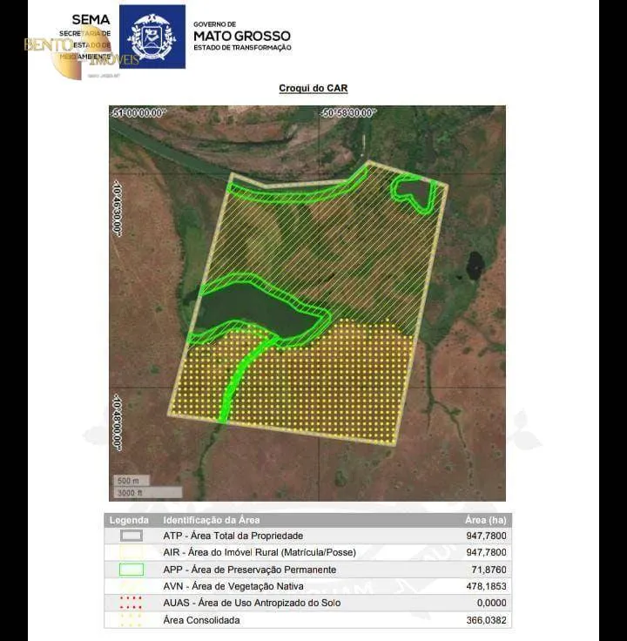Click the '3000 ft' scale bar
Viewport: 627px width, 641px height.
tap(147, 493)
